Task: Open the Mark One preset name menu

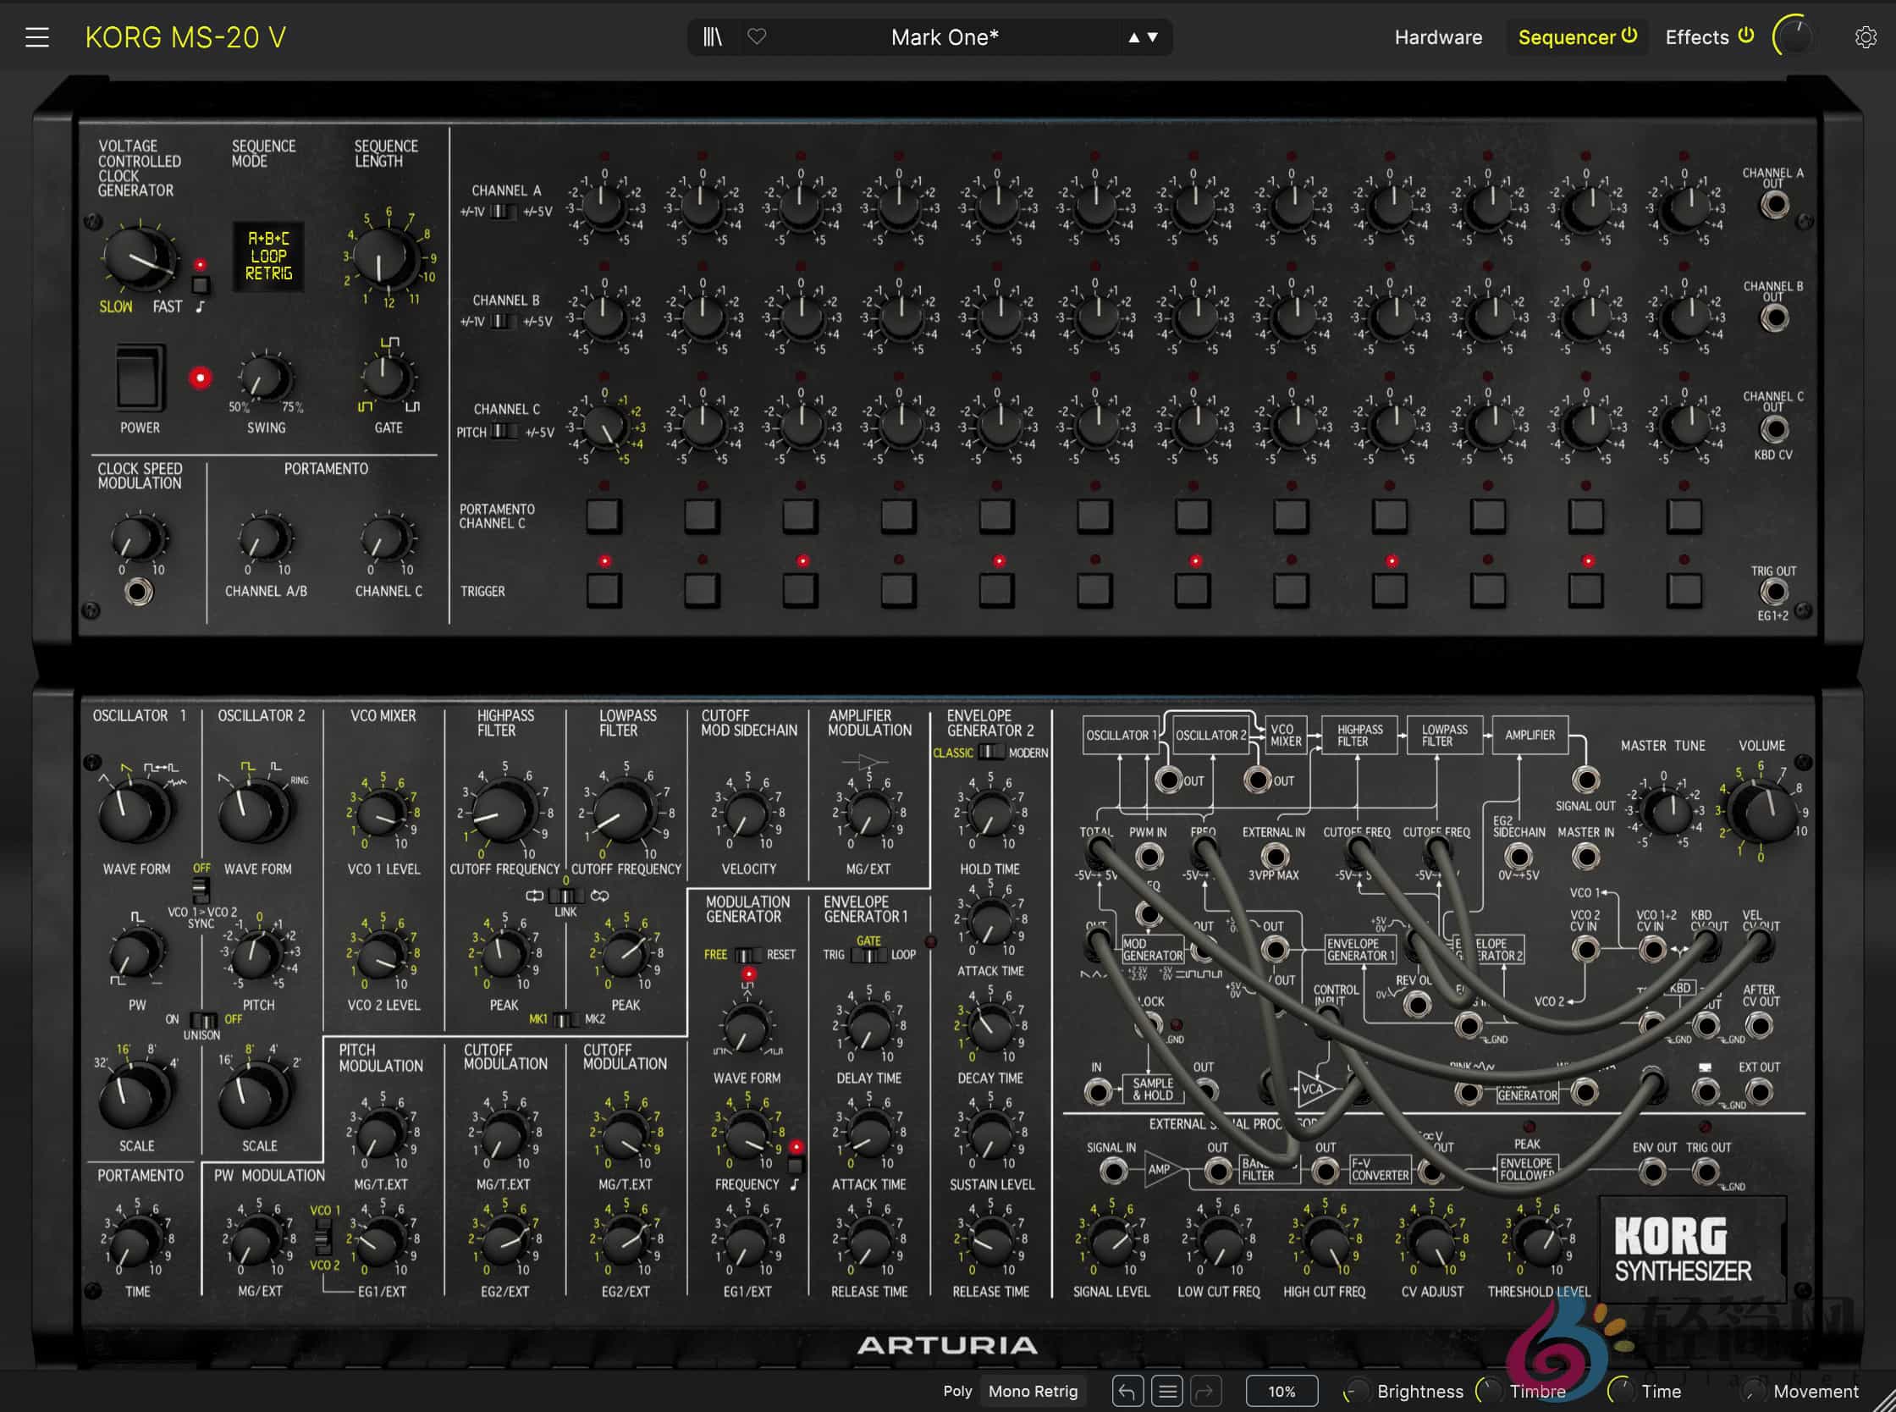Action: [944, 37]
